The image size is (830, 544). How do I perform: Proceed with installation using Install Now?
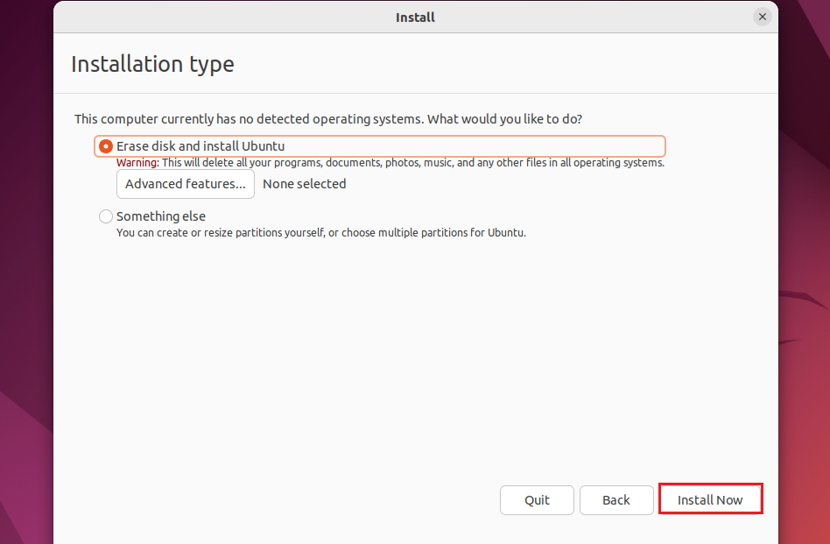[710, 498]
